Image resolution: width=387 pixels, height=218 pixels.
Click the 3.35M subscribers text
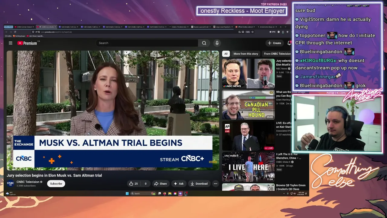26,186
